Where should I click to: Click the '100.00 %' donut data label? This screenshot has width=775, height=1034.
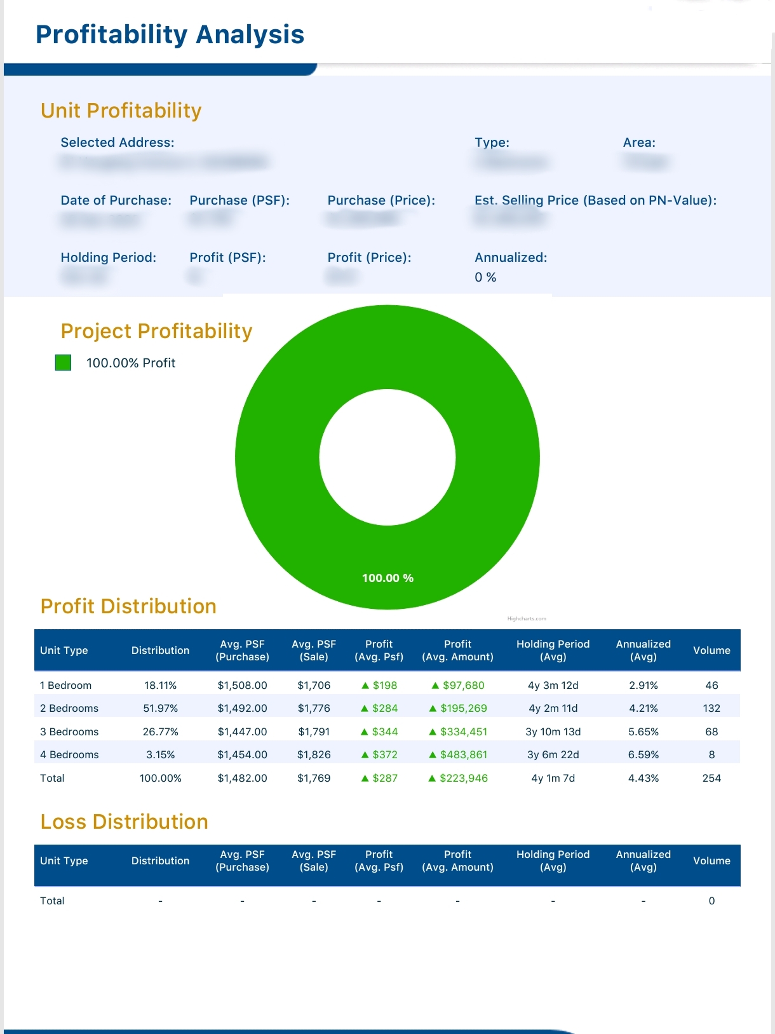(x=387, y=578)
